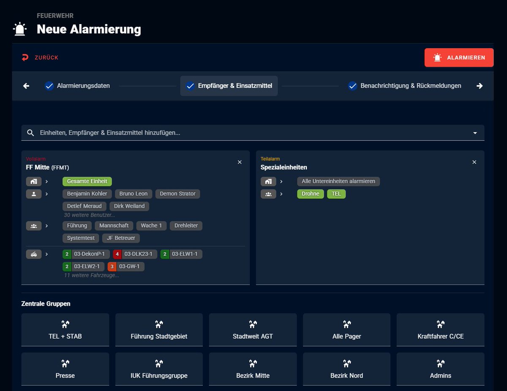
Task: Click groups icon in FF Mitte card
Action: coord(34,226)
